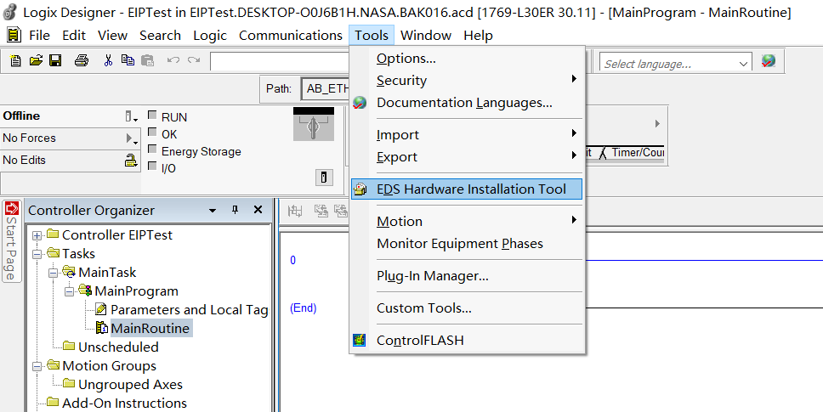The width and height of the screenshot is (823, 412).
Task: Click the first rung editing toolbar icon
Action: [295, 212]
